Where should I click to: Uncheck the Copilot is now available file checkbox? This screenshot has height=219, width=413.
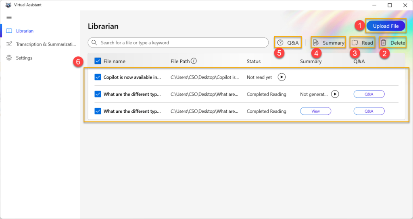98,77
